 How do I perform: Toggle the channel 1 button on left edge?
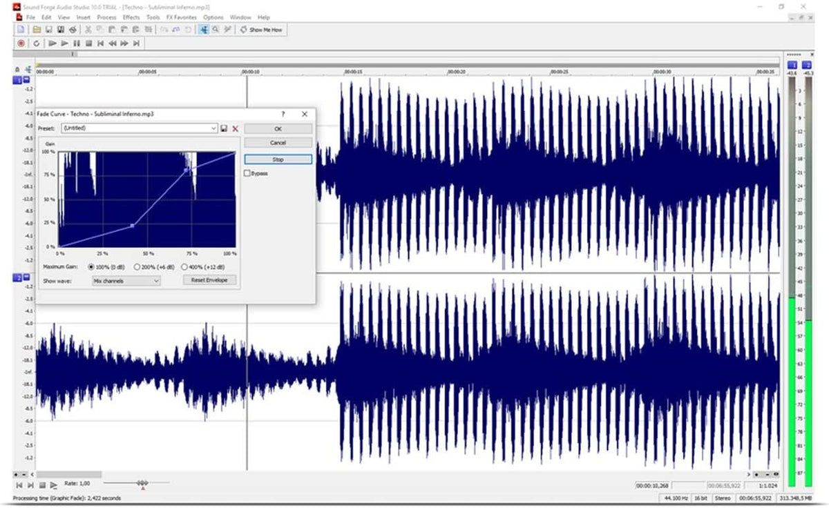[x=17, y=81]
